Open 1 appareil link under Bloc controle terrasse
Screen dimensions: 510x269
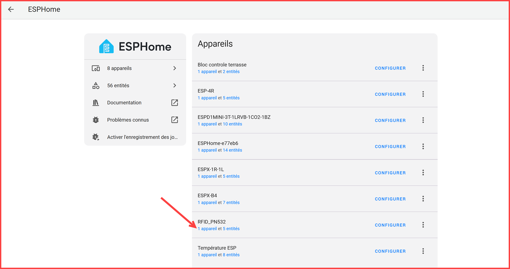tap(207, 72)
